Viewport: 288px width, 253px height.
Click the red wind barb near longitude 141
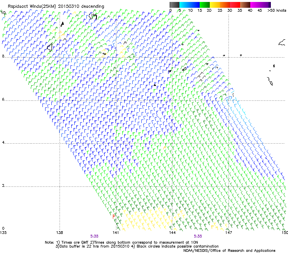(x=114, y=216)
